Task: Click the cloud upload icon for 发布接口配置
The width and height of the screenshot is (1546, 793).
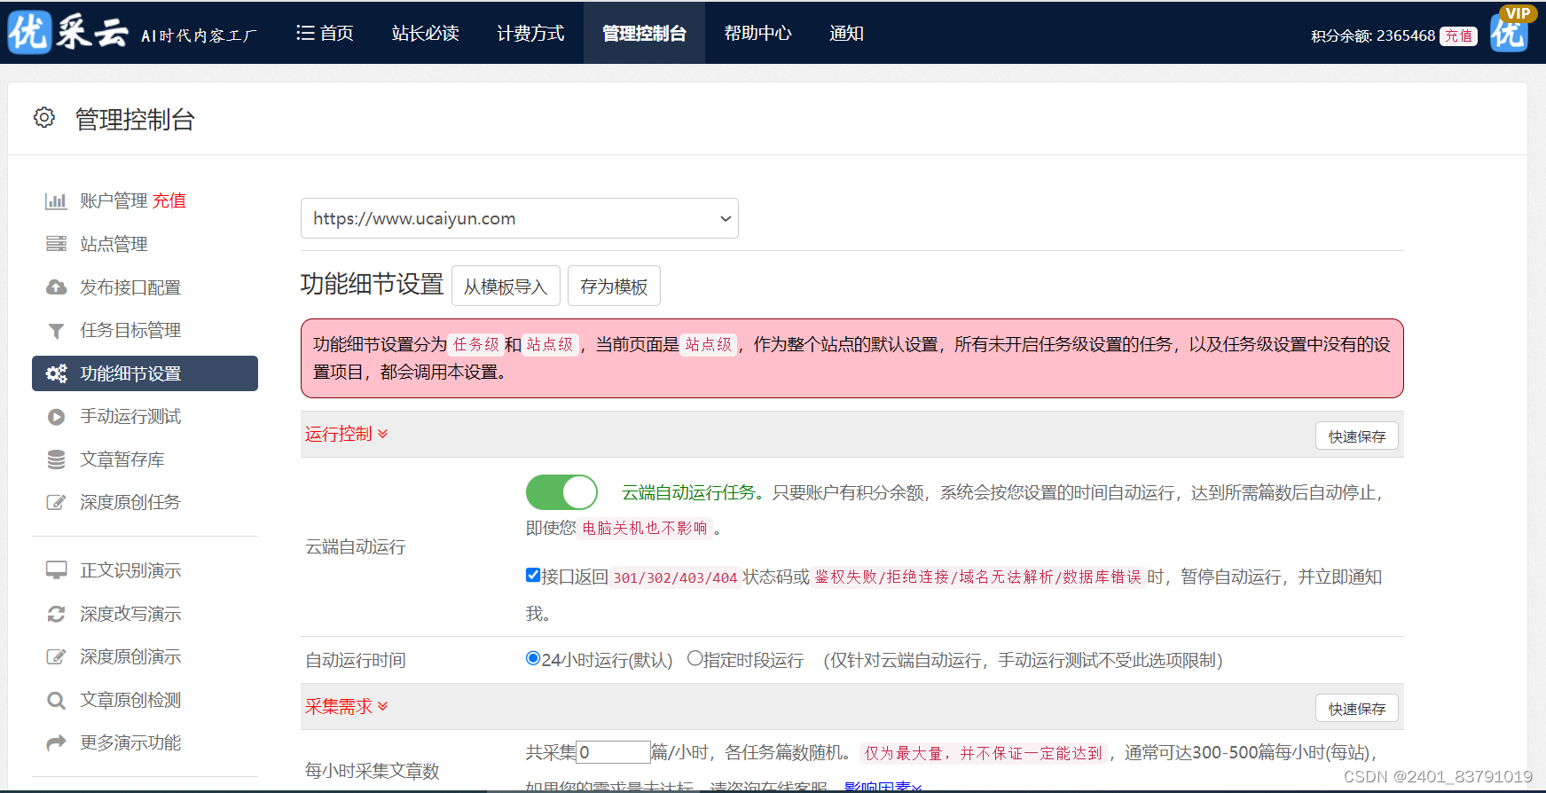Action: (56, 287)
